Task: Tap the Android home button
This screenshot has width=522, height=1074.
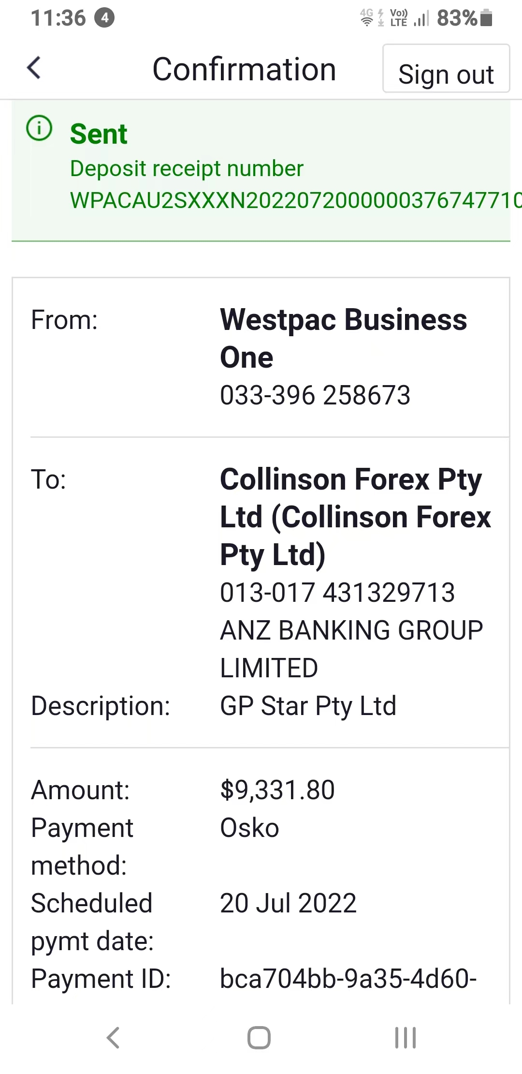Action: 259,1037
